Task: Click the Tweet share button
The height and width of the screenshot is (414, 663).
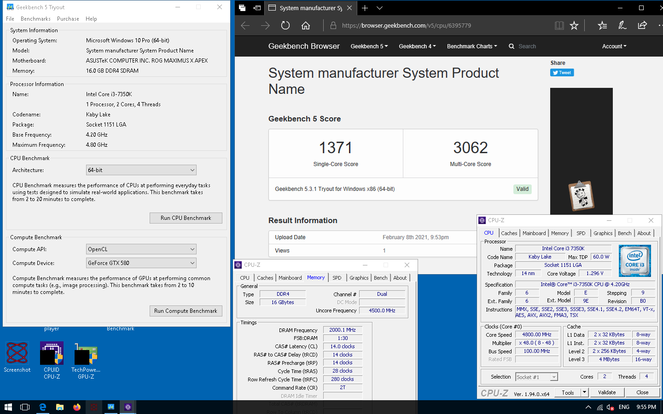Action: [562, 73]
